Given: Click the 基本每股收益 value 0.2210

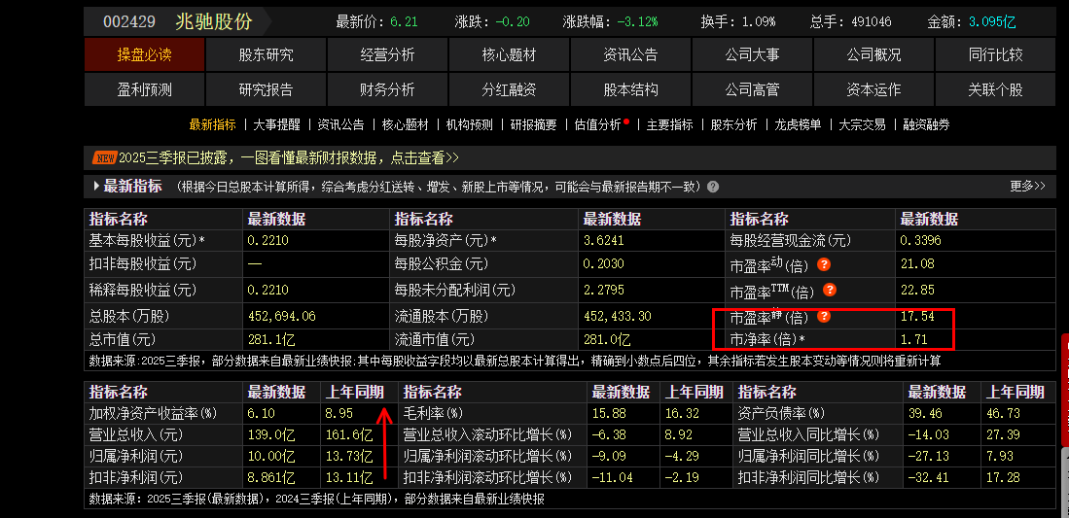Looking at the screenshot, I should click(267, 241).
